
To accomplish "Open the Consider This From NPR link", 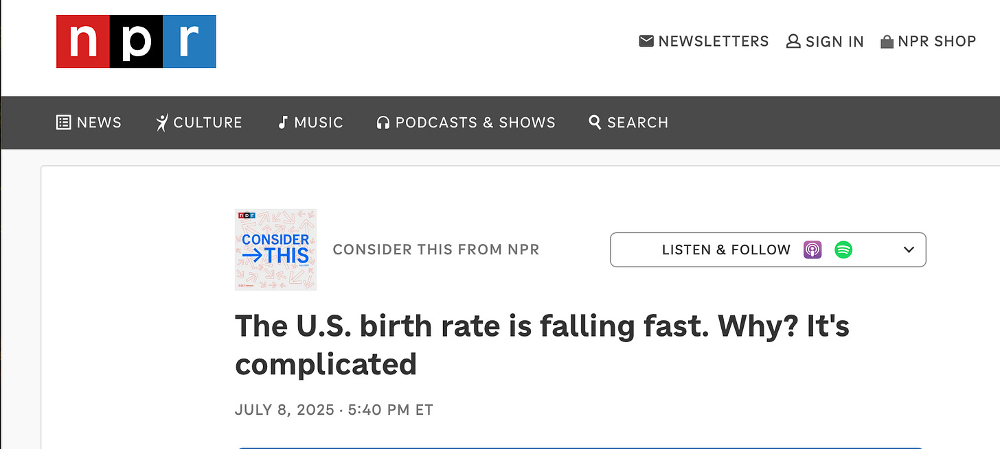I will [436, 250].
